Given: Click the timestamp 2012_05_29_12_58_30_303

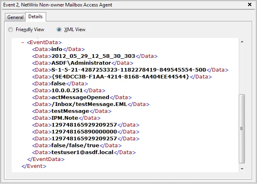Looking at the screenshot, I should 93,56.
